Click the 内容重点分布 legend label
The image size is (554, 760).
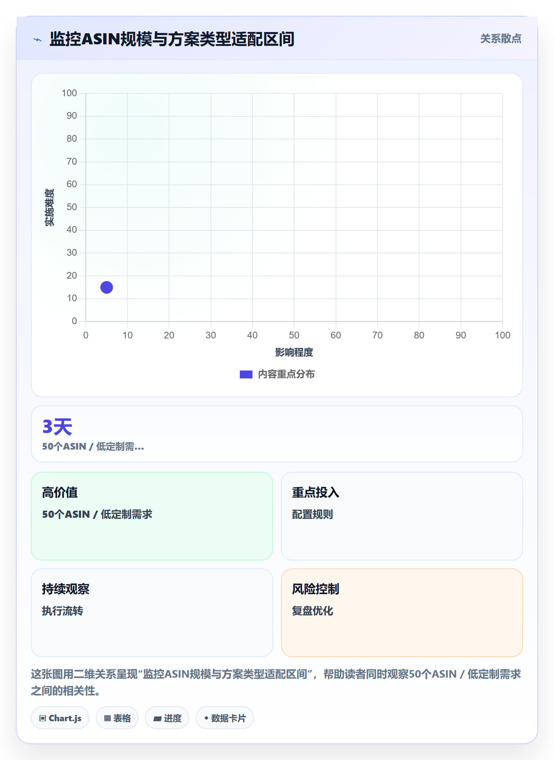click(286, 374)
